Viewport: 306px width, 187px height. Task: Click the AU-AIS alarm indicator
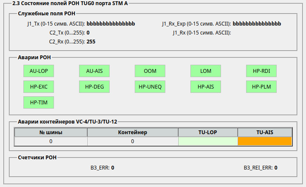click(x=94, y=71)
